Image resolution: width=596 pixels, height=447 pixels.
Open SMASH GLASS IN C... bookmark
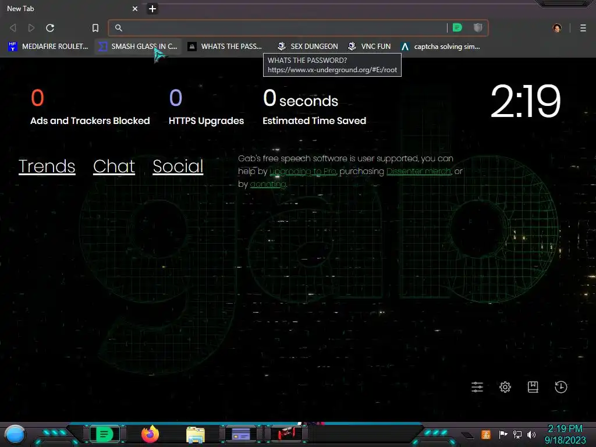pyautogui.click(x=138, y=47)
